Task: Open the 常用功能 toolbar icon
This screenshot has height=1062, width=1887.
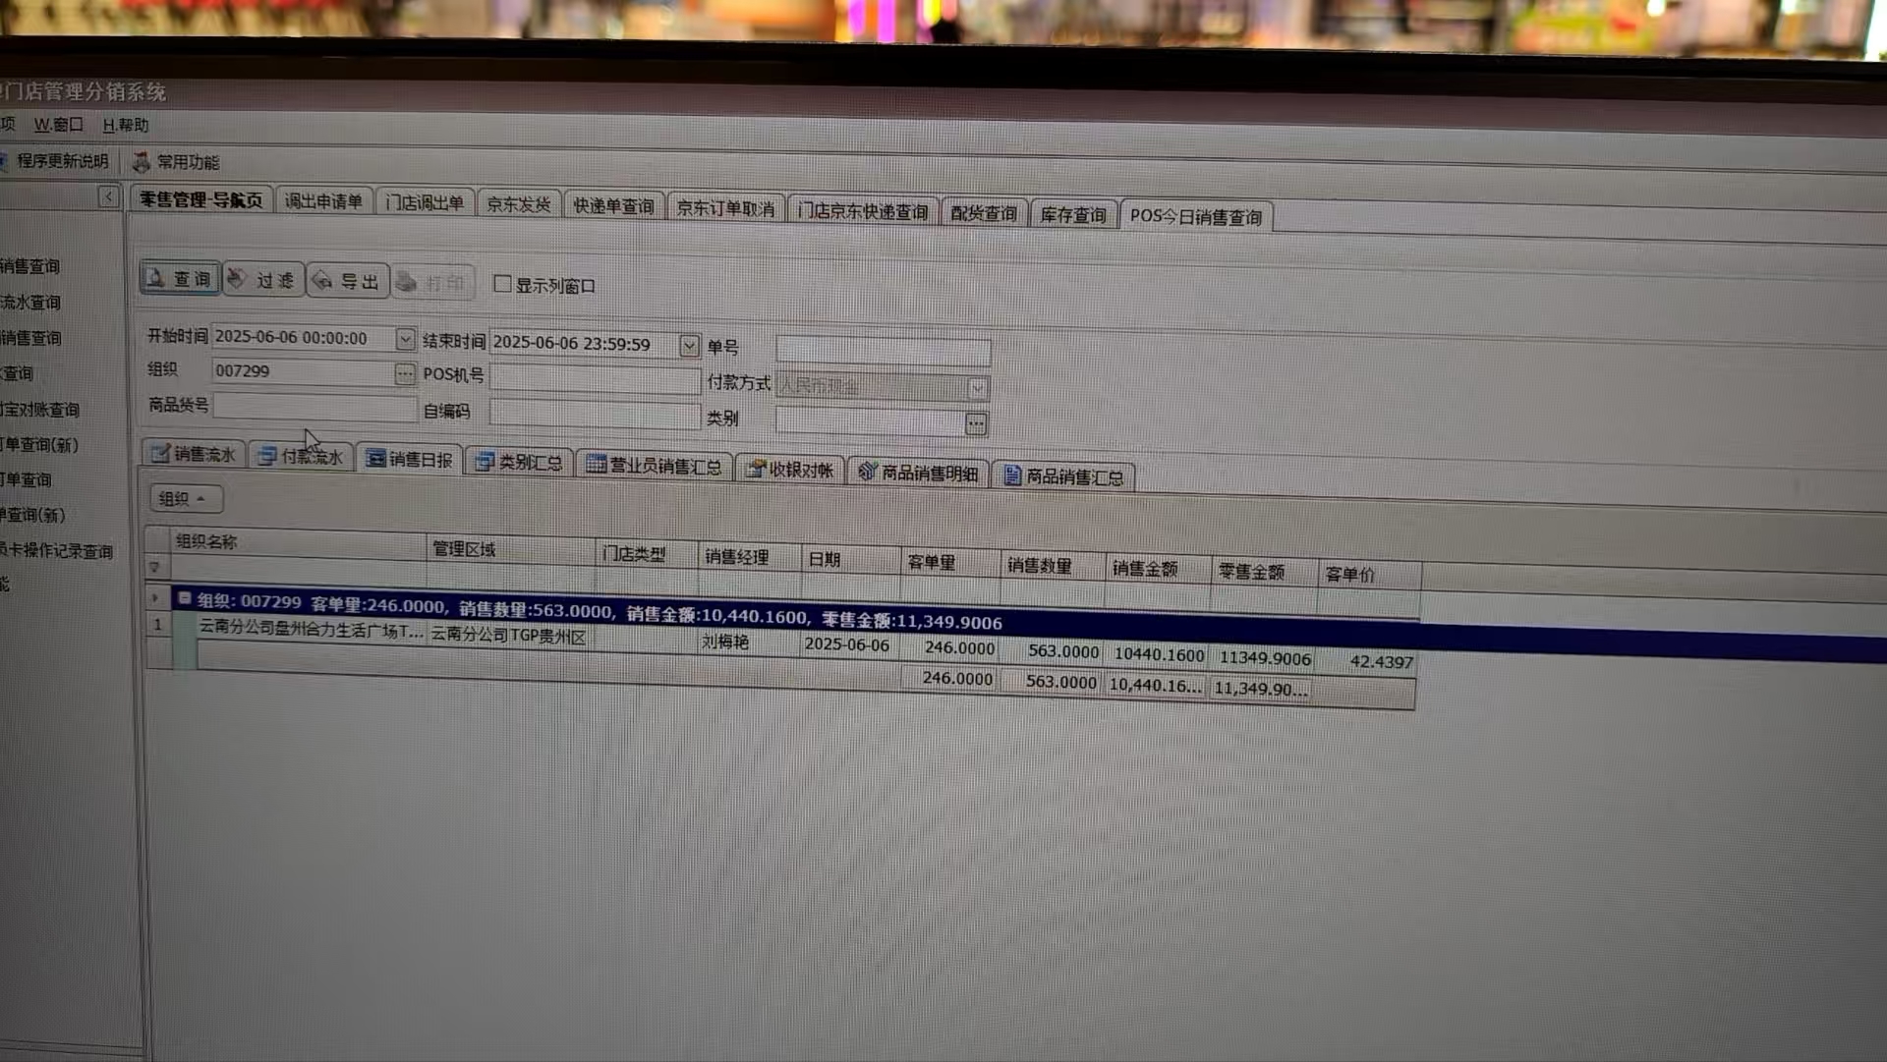Action: (x=176, y=162)
